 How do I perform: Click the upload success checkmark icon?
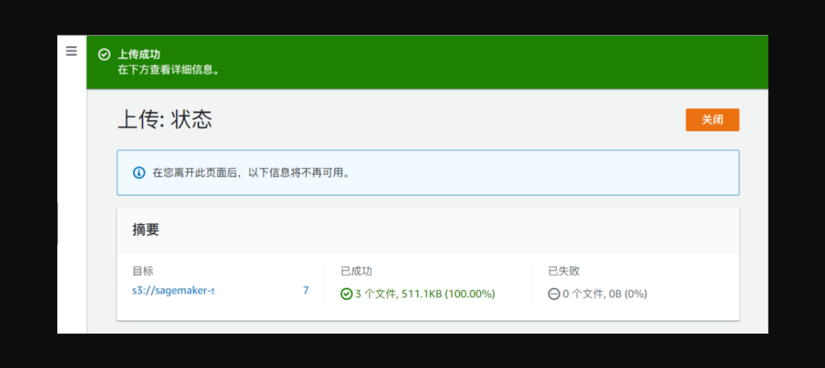(x=104, y=54)
